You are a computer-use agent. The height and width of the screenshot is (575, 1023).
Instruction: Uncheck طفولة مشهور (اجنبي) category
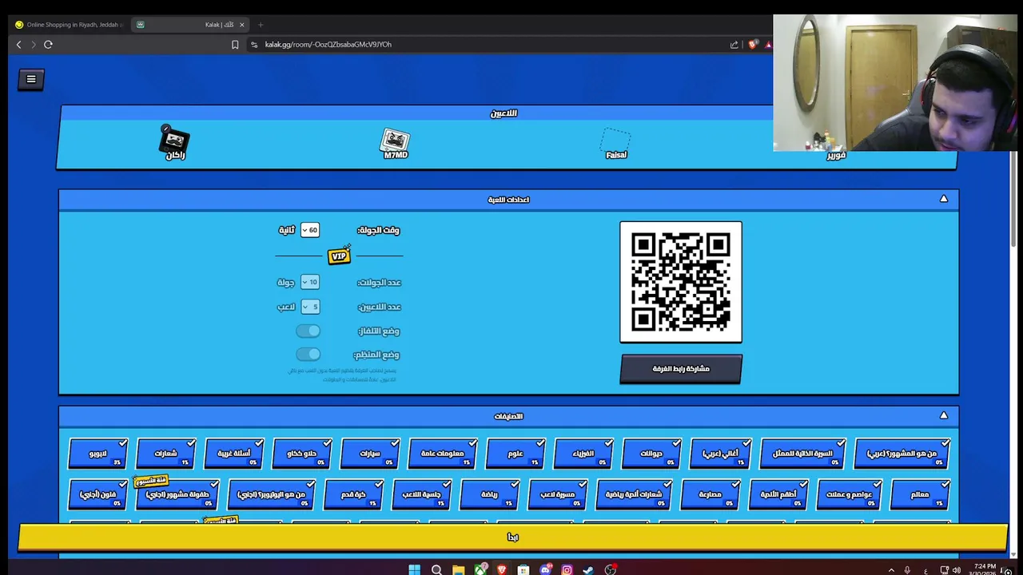click(x=177, y=494)
